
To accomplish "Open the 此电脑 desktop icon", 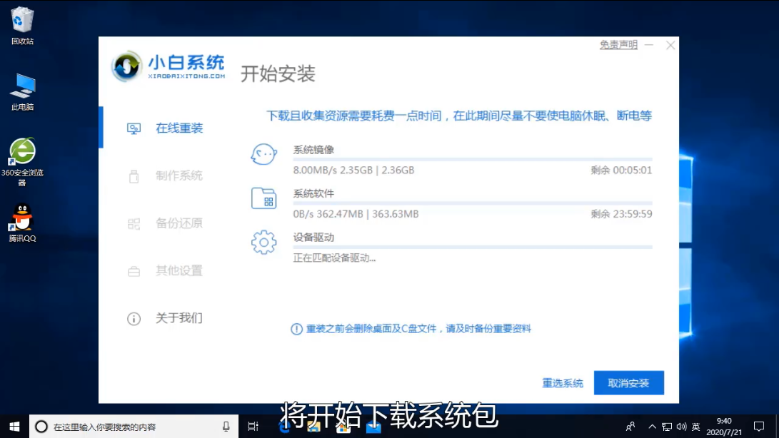I will (22, 87).
